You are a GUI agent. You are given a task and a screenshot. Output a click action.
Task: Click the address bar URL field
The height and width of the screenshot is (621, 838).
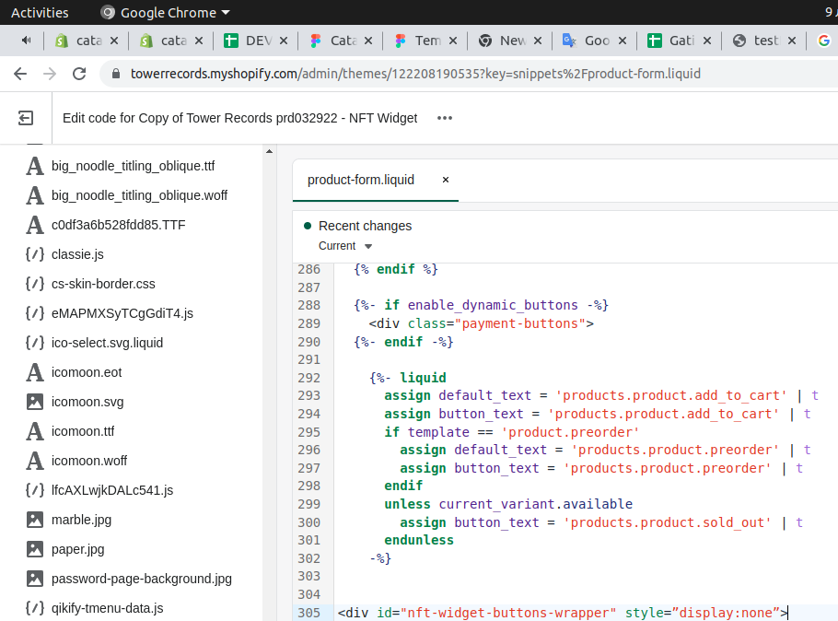414,74
